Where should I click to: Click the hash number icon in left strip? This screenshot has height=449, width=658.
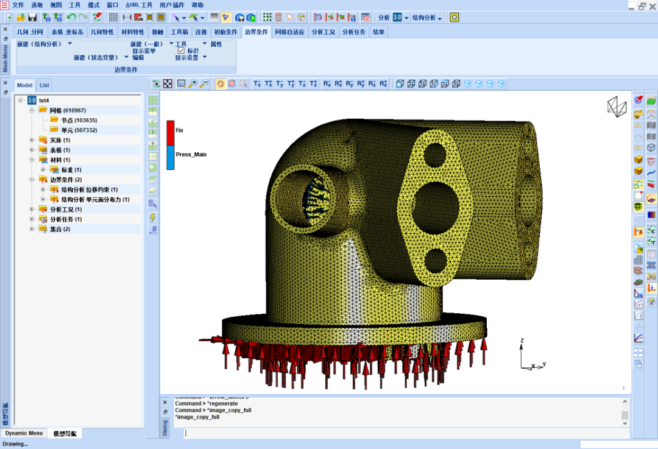coord(153,229)
